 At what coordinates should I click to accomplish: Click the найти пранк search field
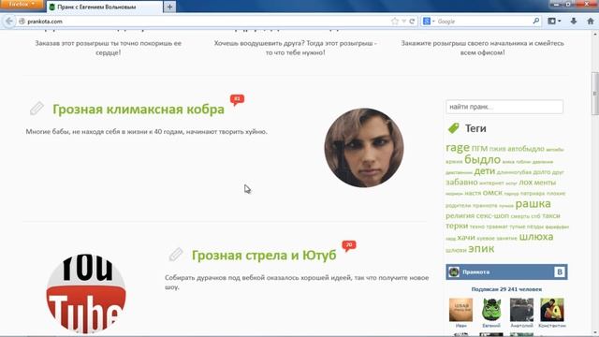(x=504, y=107)
